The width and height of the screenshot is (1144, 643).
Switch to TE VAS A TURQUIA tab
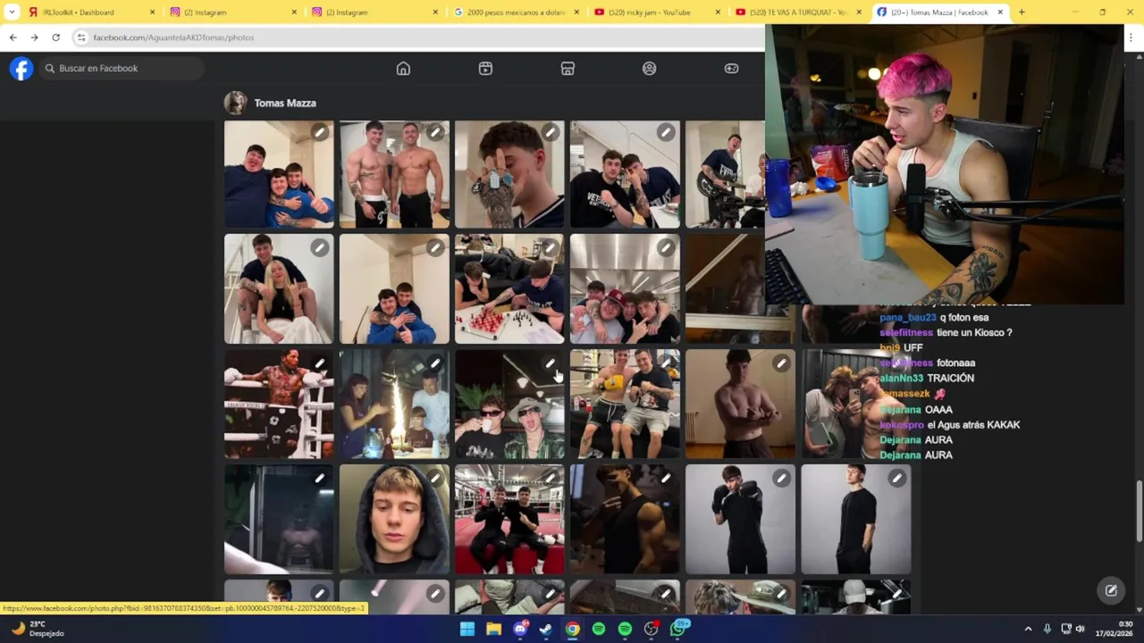coord(799,13)
